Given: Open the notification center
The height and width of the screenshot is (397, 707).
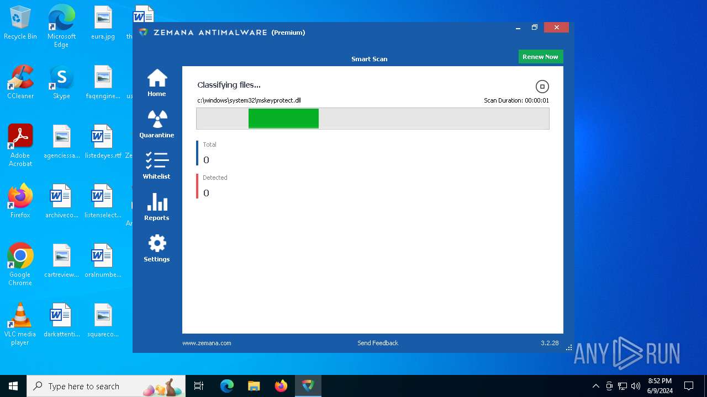Looking at the screenshot, I should tap(689, 386).
